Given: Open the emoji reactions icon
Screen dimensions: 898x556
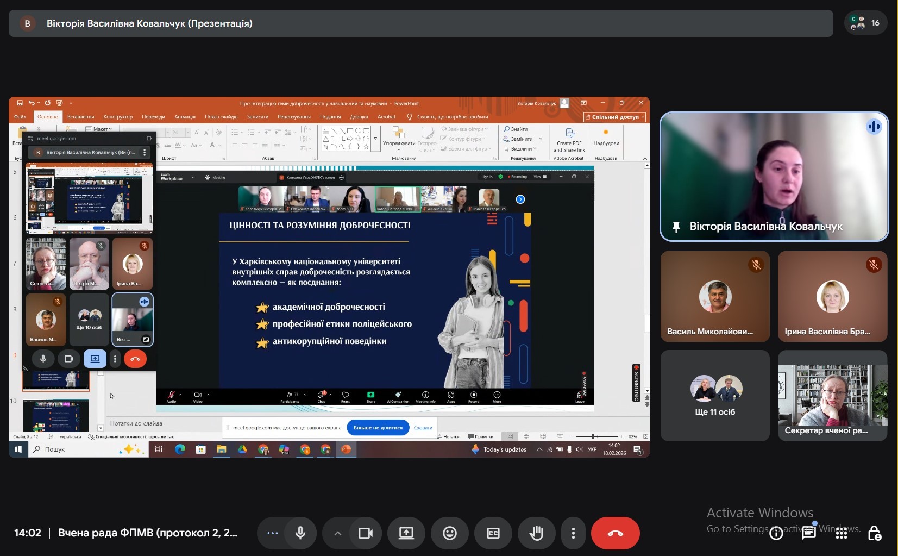Looking at the screenshot, I should pos(449,533).
